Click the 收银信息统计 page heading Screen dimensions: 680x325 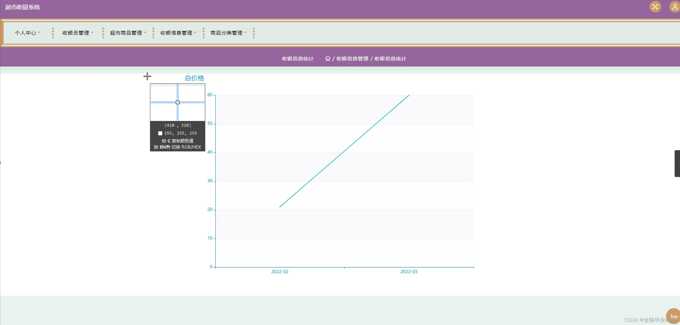tap(298, 58)
